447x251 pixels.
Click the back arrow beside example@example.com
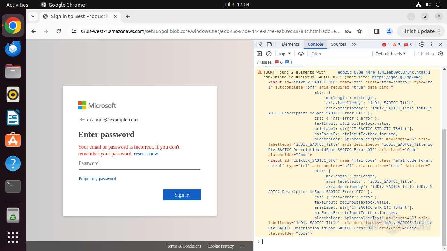(x=82, y=120)
